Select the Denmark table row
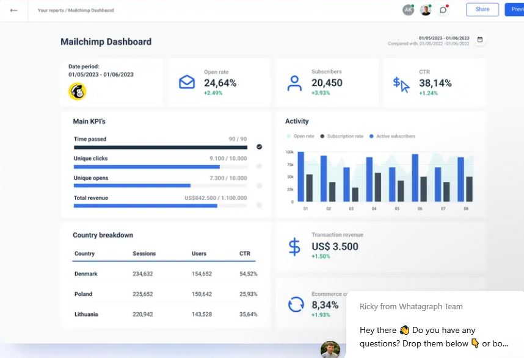This screenshot has height=358, width=524. click(166, 274)
